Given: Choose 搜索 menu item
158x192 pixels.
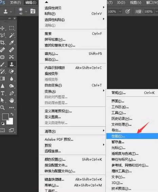Looking at the screenshot, I should point(73,33).
